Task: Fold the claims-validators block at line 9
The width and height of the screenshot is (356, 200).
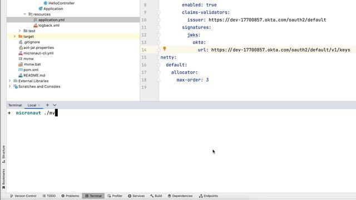Action: [x=159, y=12]
